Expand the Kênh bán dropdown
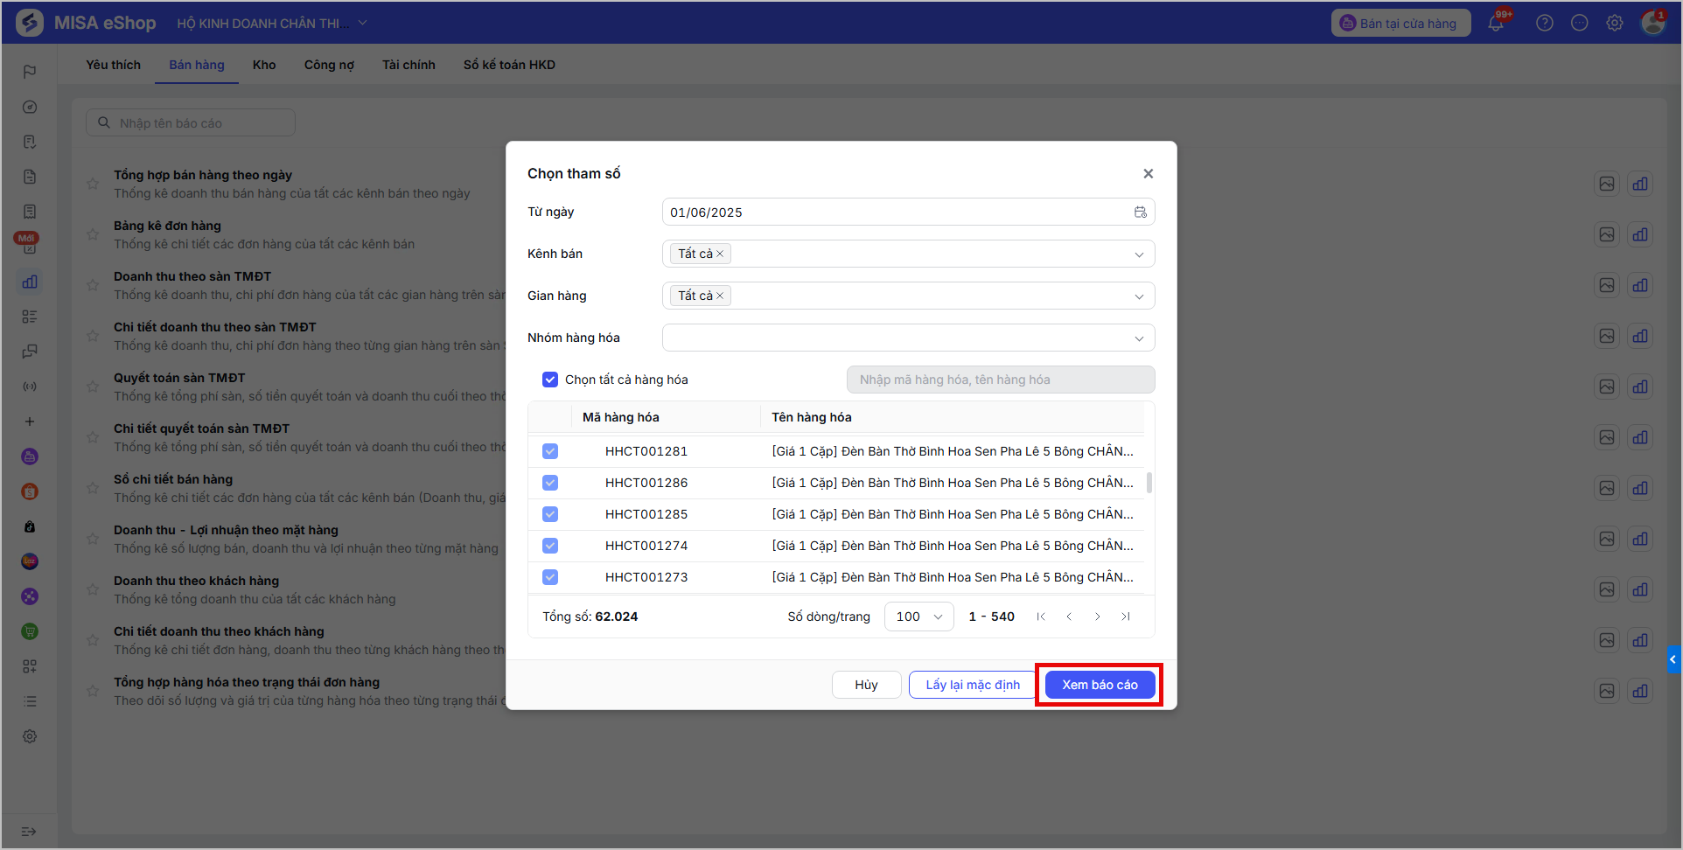1683x850 pixels. (x=908, y=254)
